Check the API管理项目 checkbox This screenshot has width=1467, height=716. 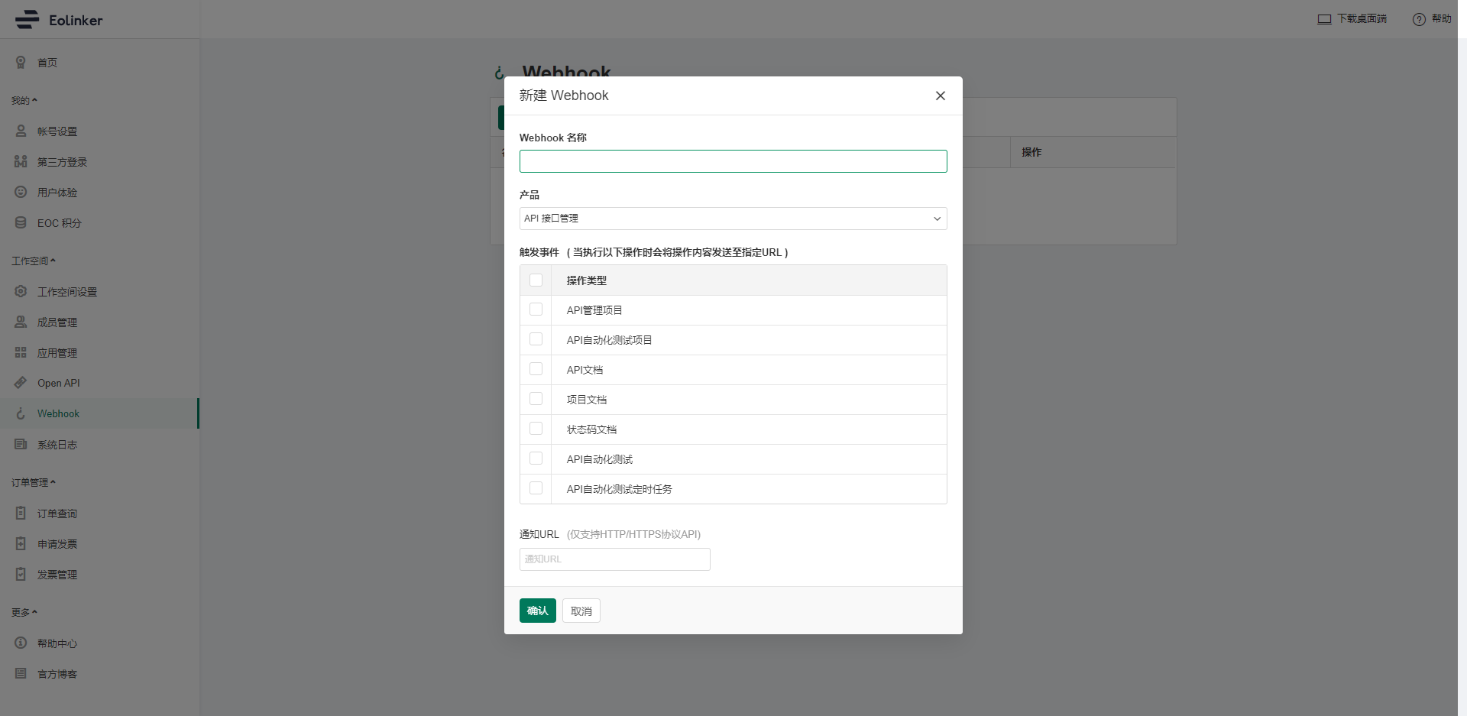(x=536, y=309)
